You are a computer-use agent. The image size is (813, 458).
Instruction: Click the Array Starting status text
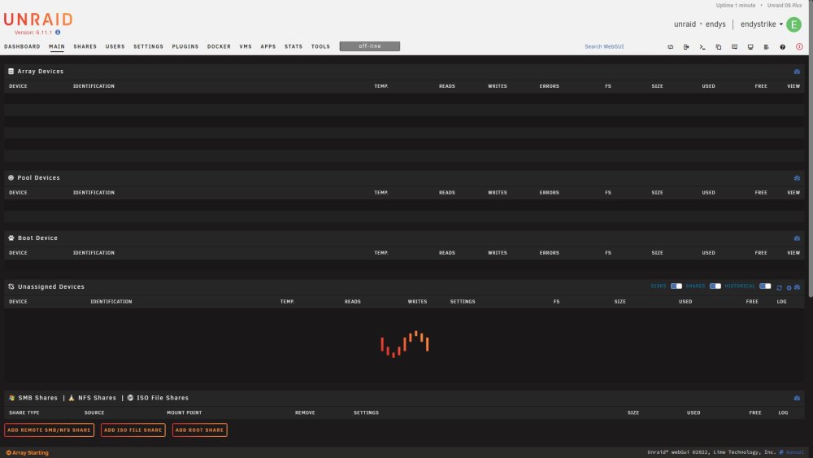tap(30, 453)
